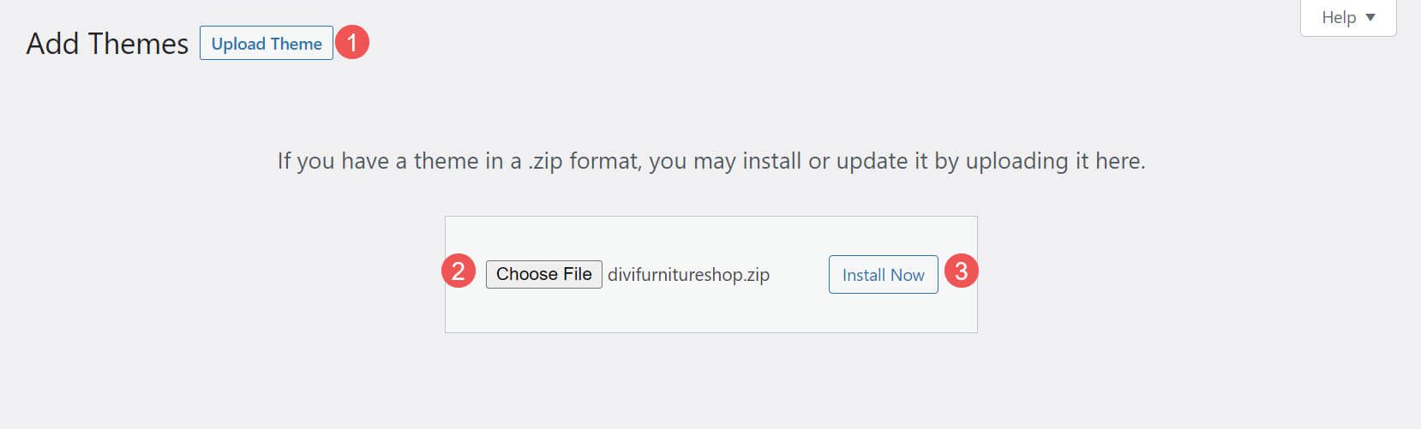The height and width of the screenshot is (429, 1421).
Task: Install the theme with Install Now
Action: (x=883, y=275)
